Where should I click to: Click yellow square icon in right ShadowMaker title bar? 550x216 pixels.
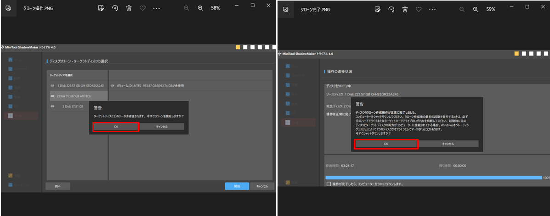click(x=516, y=54)
